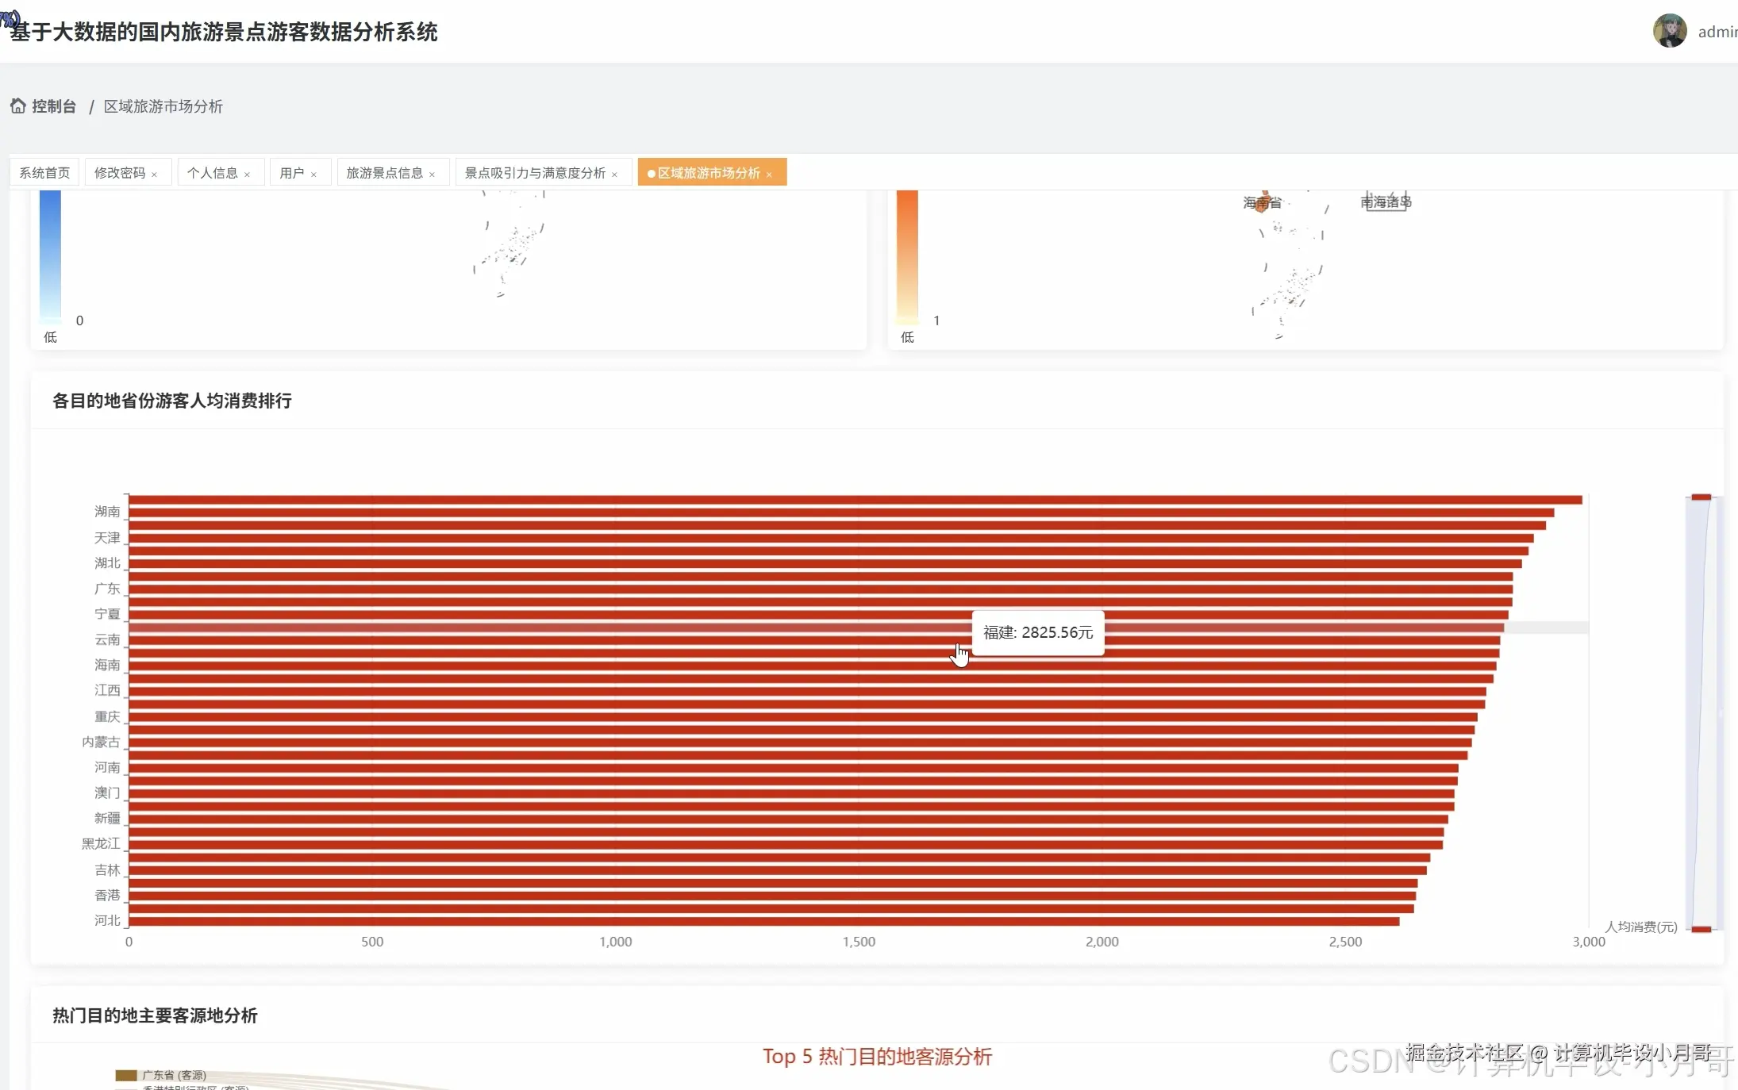Close the 景点吸引力与满意度分析 tab

click(x=615, y=175)
